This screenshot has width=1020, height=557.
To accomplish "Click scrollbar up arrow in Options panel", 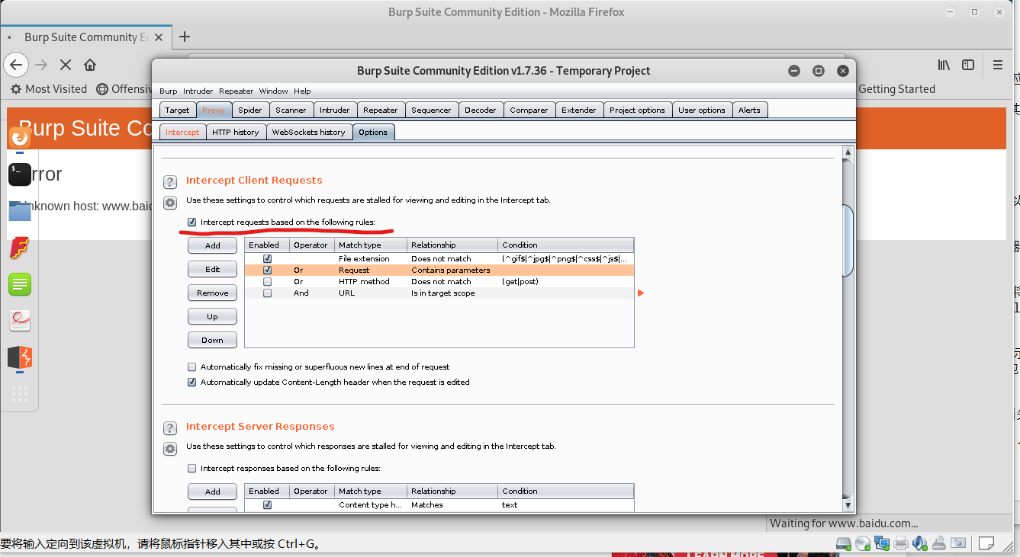I will 847,154.
